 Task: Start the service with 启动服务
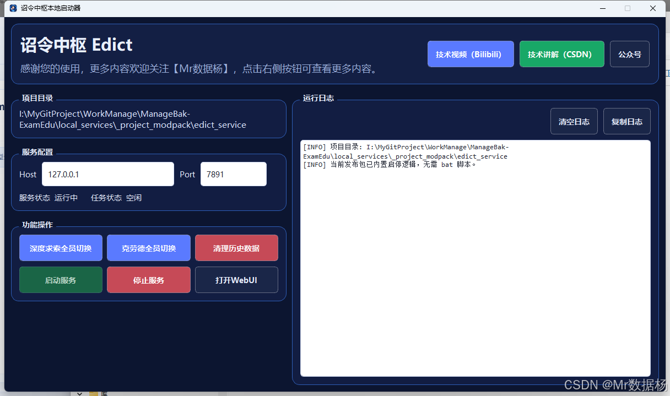[x=61, y=280]
